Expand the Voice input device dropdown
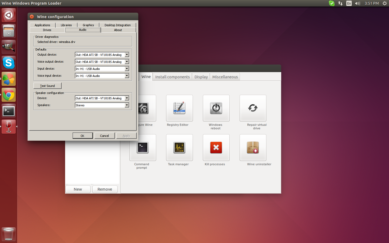Screen dimensions: 389x243 click(127, 76)
